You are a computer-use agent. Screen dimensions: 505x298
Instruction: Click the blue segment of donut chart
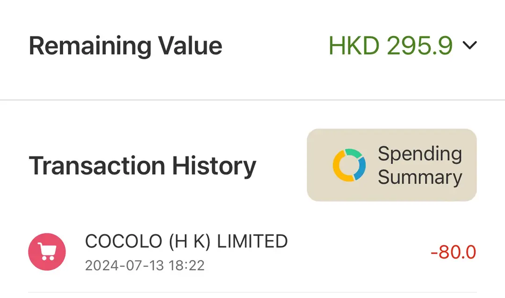[x=361, y=168]
